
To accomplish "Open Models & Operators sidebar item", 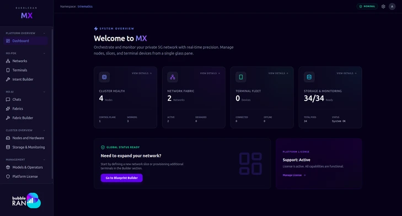I will pyautogui.click(x=25, y=168).
